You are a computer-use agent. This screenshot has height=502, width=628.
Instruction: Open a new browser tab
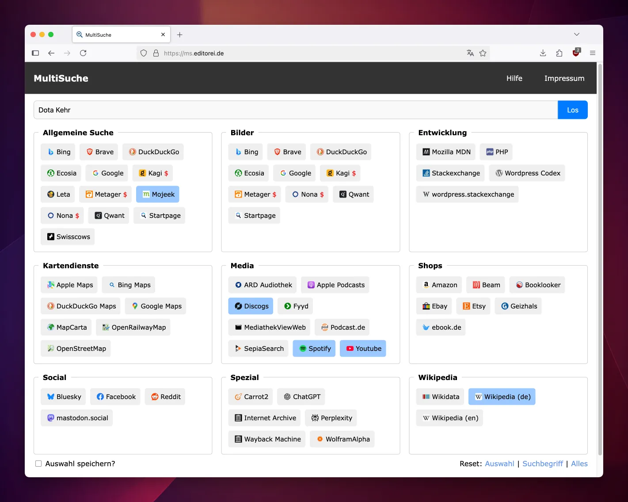(179, 35)
